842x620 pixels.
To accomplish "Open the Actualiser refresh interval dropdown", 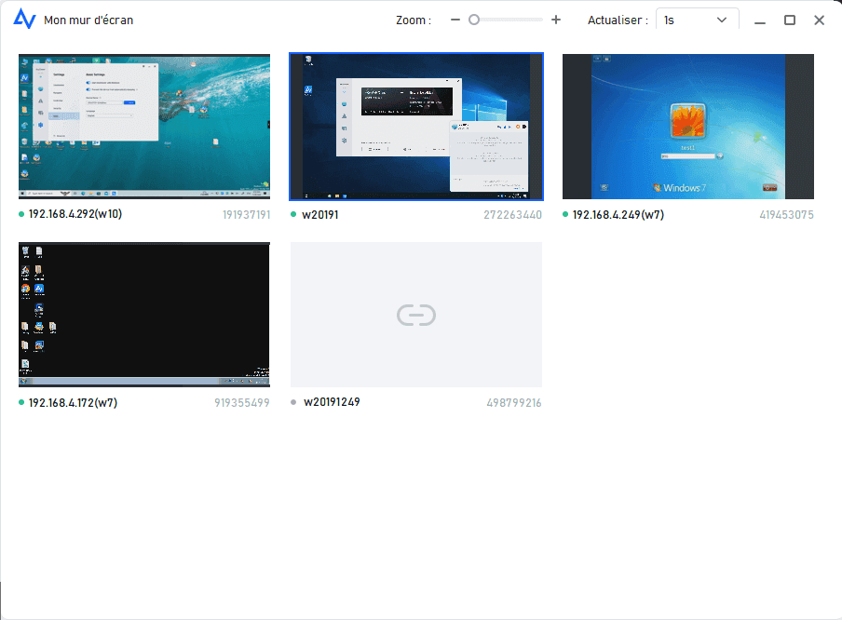I will click(x=697, y=20).
